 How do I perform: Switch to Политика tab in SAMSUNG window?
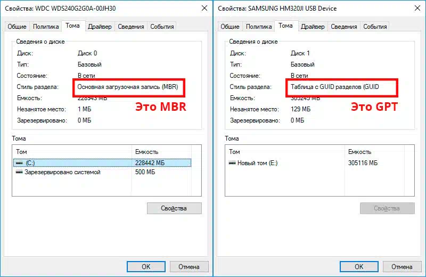click(x=259, y=27)
